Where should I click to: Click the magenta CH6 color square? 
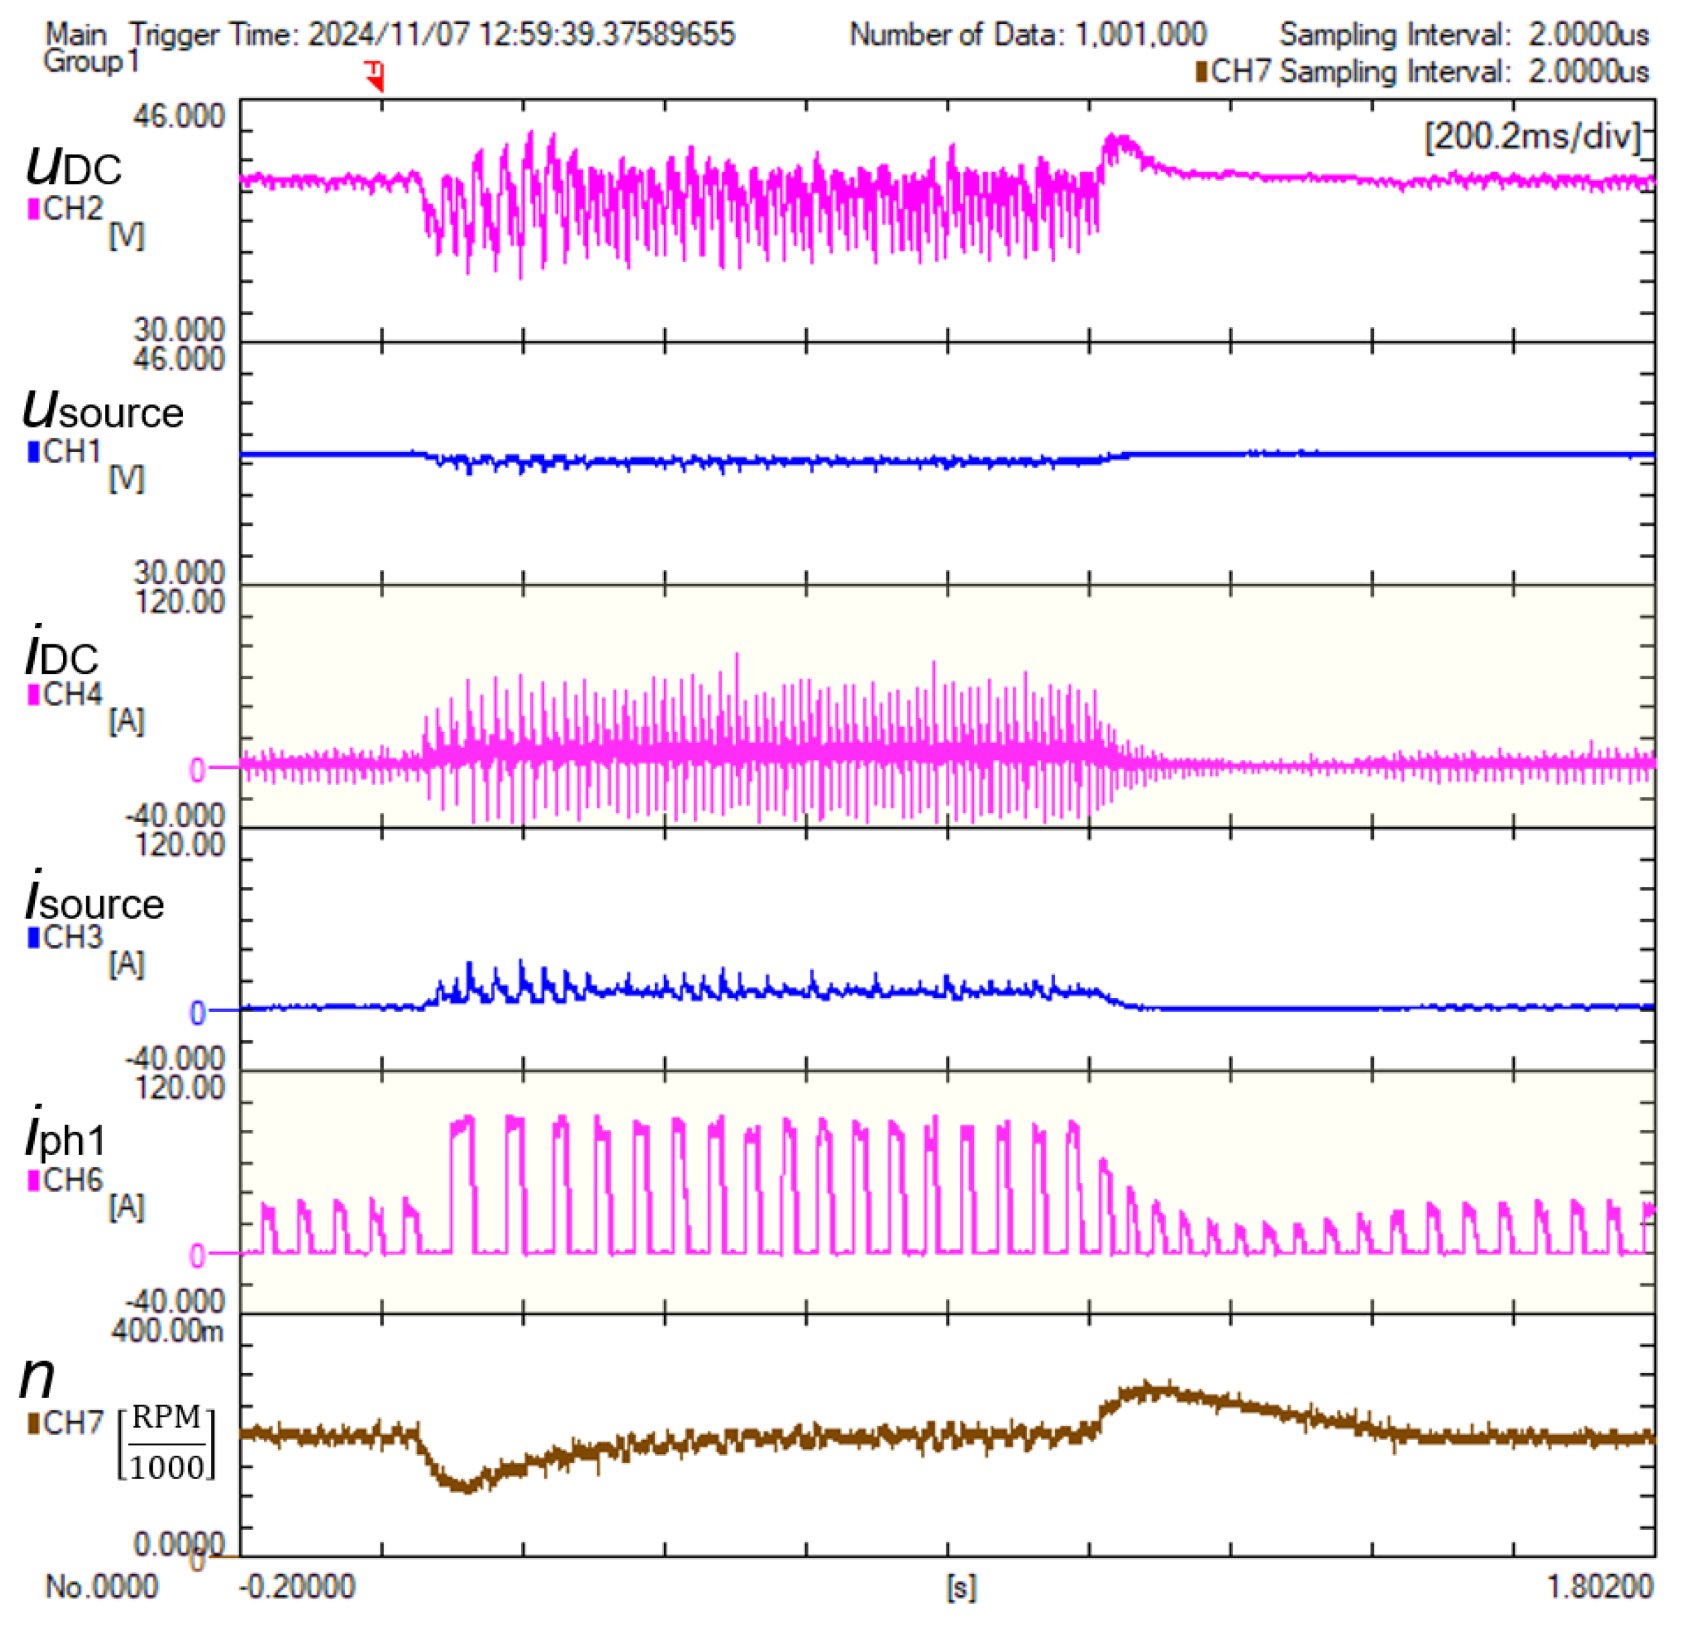click(x=34, y=1181)
